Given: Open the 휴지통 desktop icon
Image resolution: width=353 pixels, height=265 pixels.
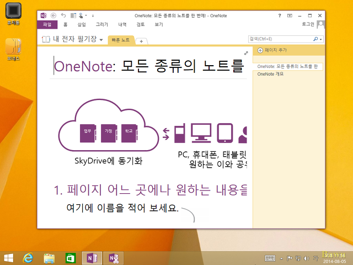Looking at the screenshot, I should click(x=13, y=13).
